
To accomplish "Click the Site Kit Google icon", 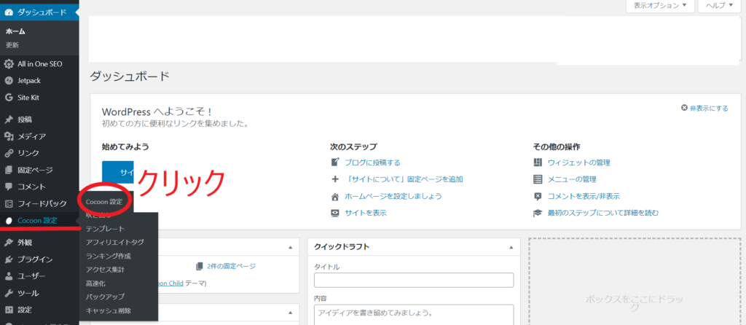I will tap(8, 98).
